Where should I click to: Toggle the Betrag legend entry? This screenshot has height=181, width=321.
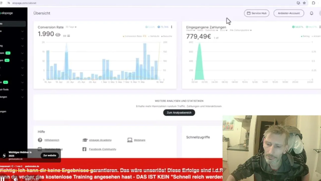(305, 36)
